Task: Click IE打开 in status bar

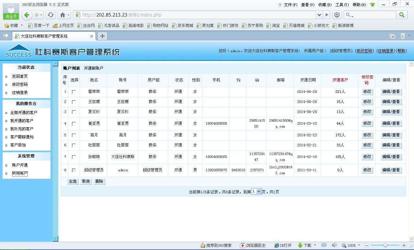Action: coord(283,245)
